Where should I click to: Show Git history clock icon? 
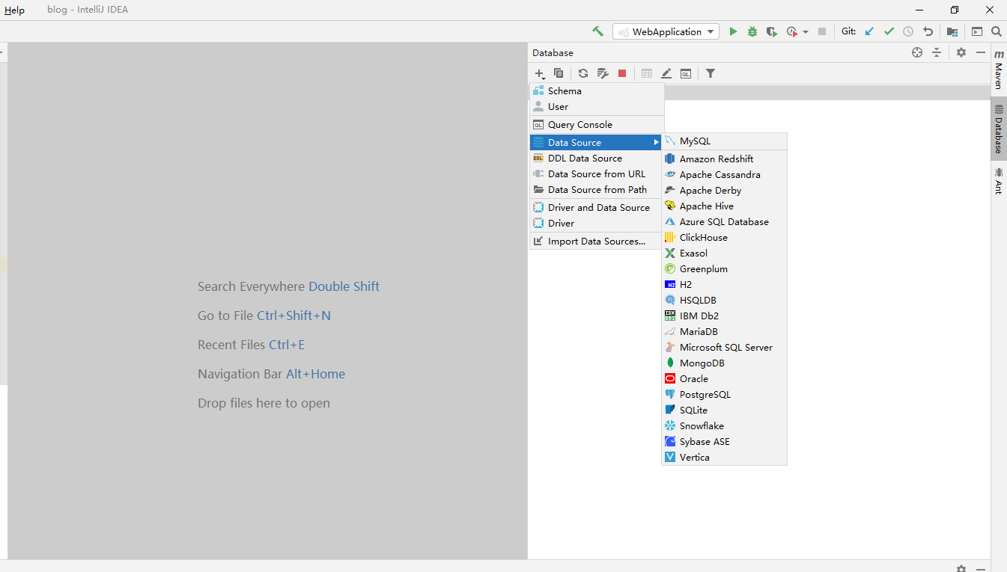pos(908,31)
